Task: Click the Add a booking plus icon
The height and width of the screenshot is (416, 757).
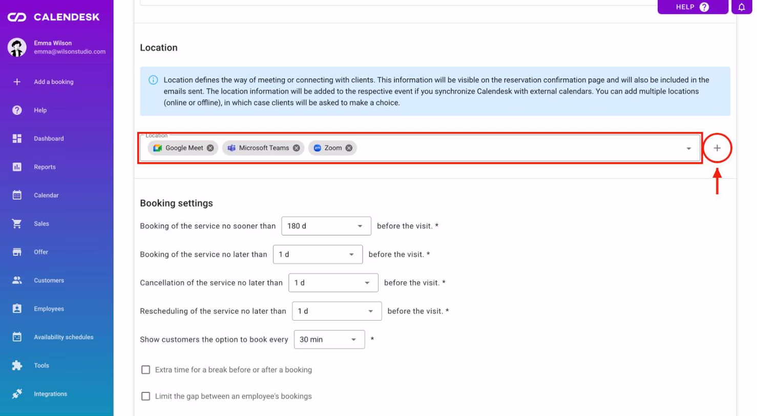Action: (x=17, y=81)
